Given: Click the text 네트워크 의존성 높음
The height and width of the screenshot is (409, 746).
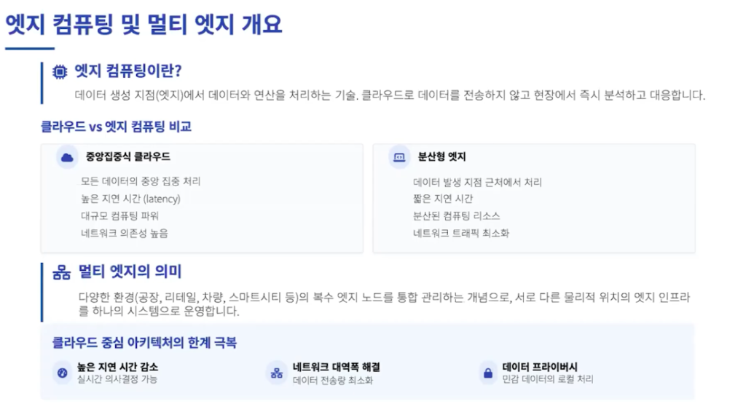Looking at the screenshot, I should pos(125,233).
